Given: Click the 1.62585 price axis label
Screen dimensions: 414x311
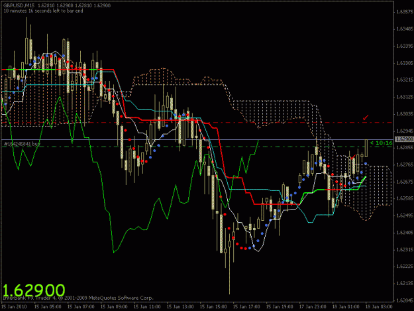Looking at the screenshot, I should (405, 198).
